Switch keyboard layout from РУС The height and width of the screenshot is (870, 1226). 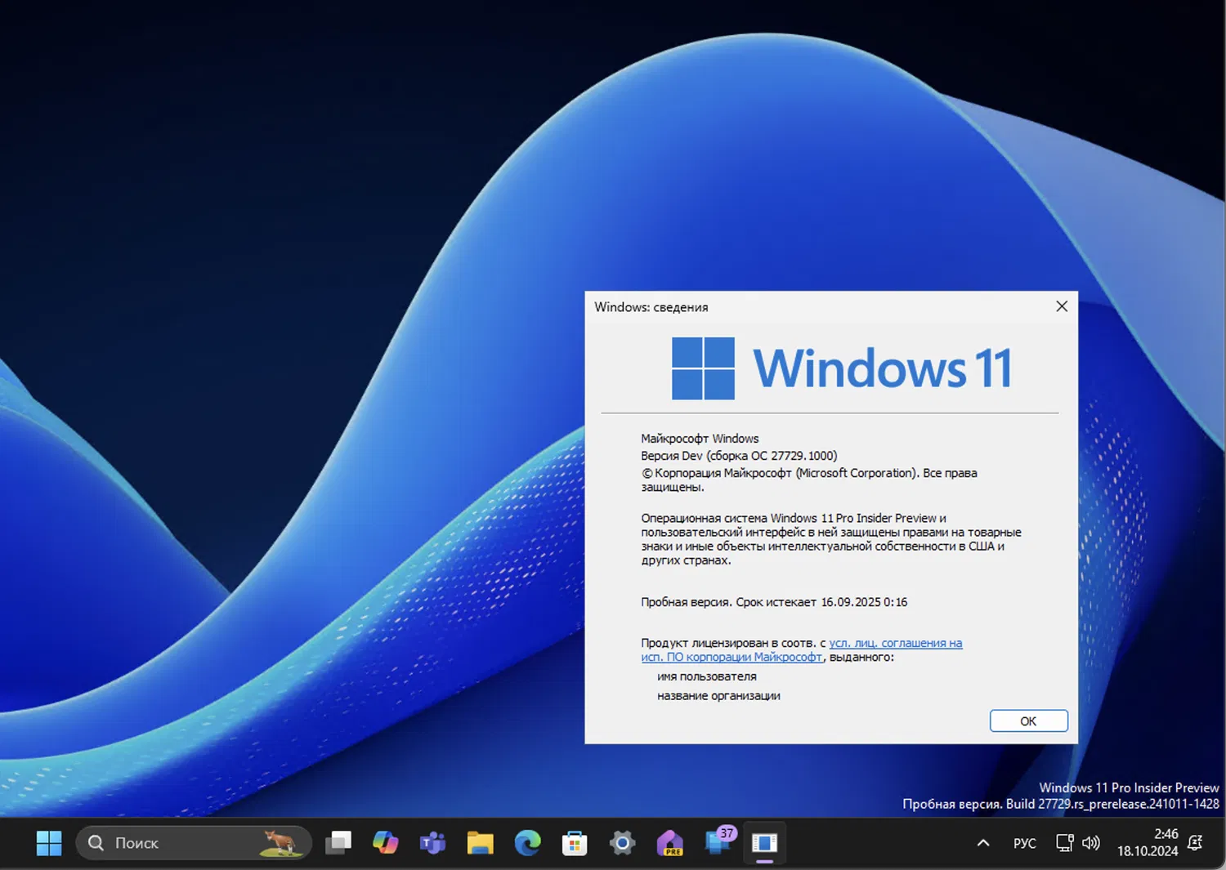click(x=1024, y=842)
